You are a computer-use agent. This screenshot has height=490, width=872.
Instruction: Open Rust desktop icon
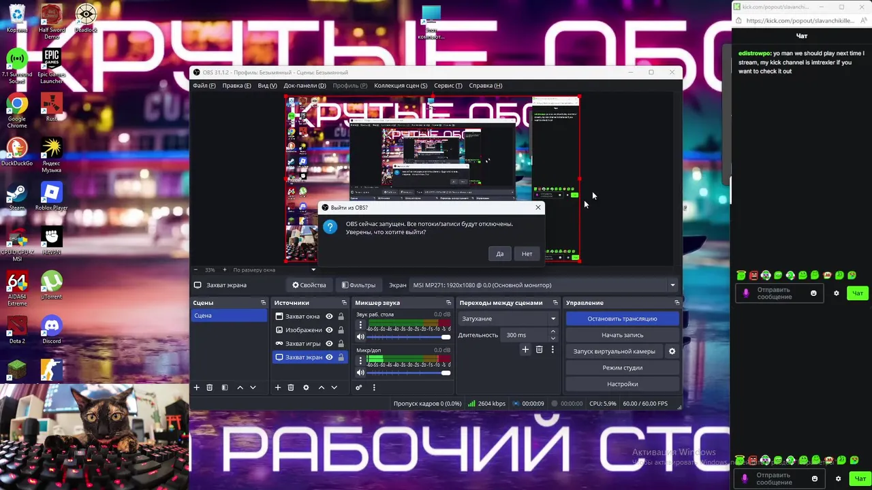pos(52,108)
